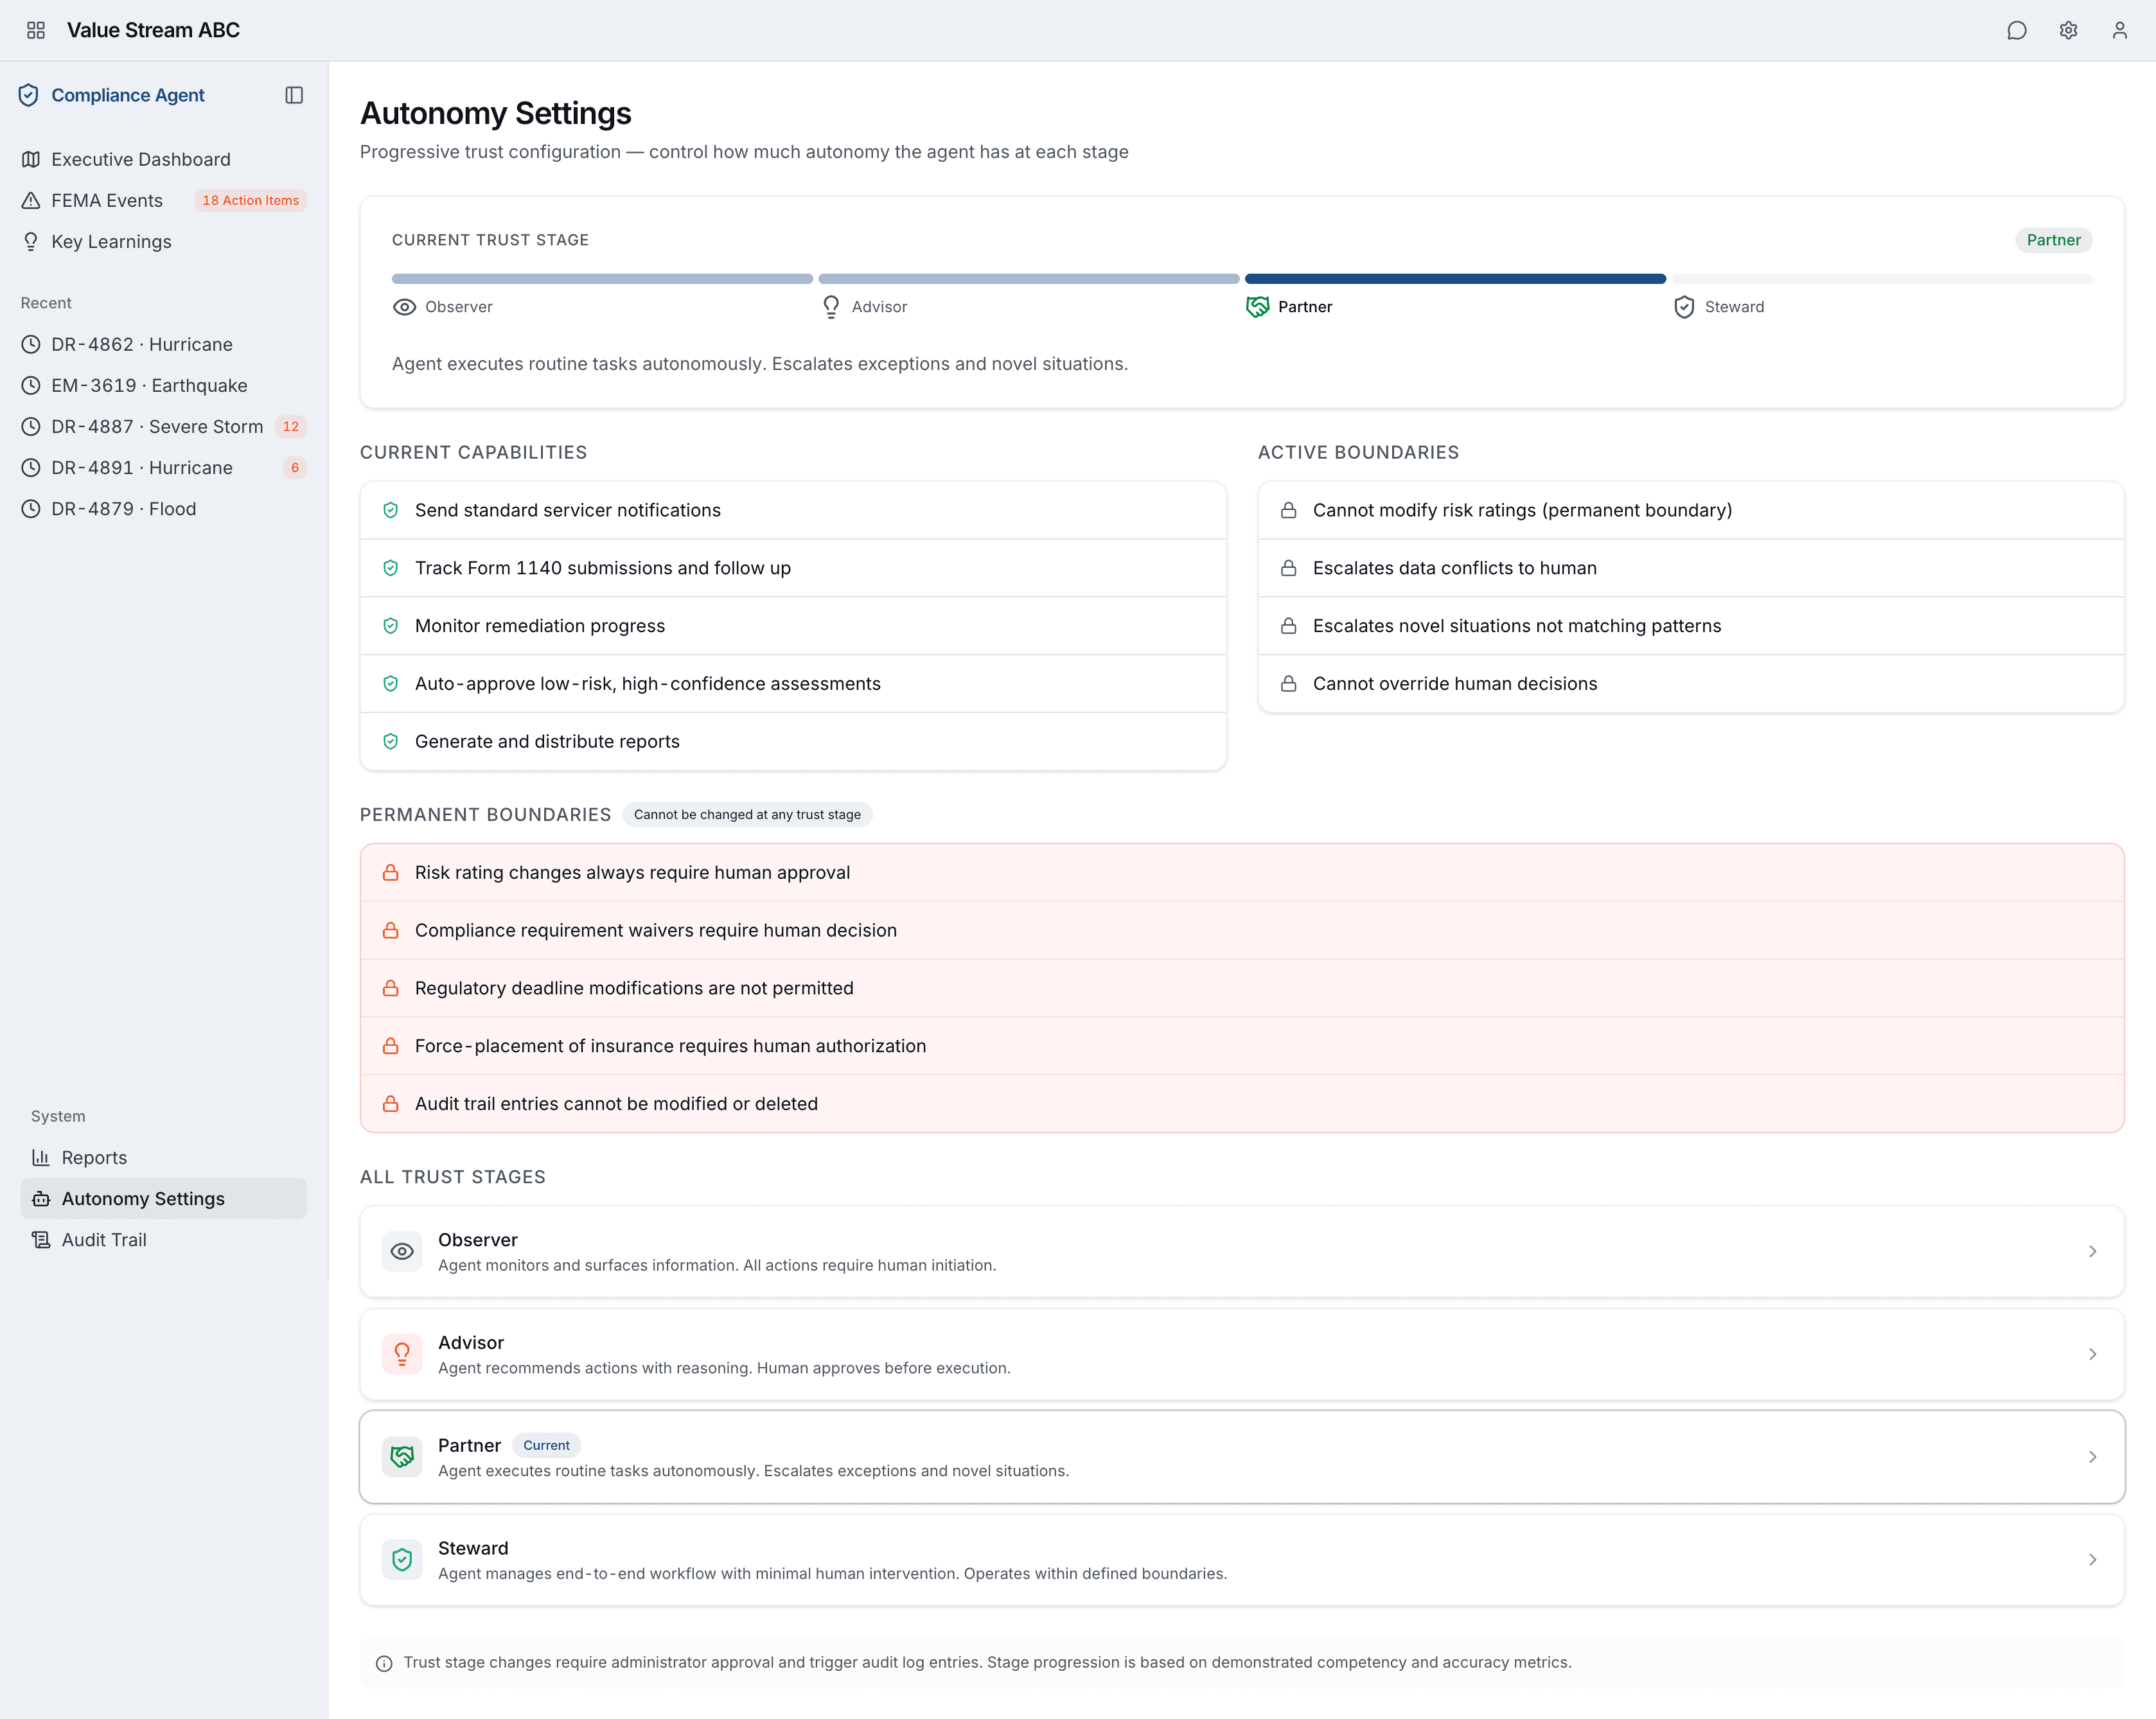Open the app grid icon beside Value Stream ABC
Image resolution: width=2156 pixels, height=1719 pixels.
pos(36,30)
